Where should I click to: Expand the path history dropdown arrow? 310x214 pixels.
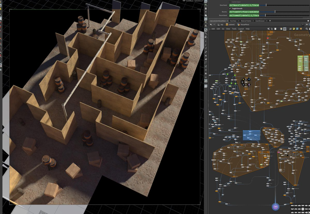[x=303, y=25]
